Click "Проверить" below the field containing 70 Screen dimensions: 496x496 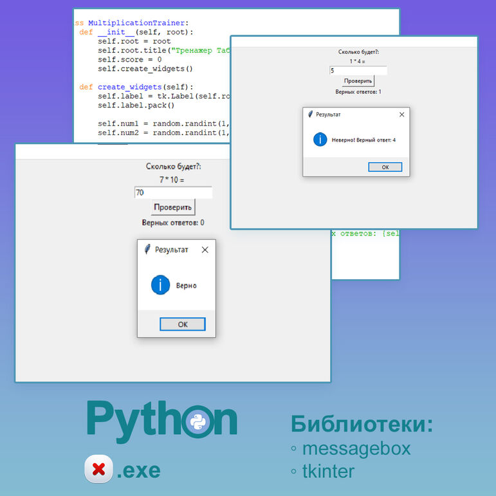point(173,207)
